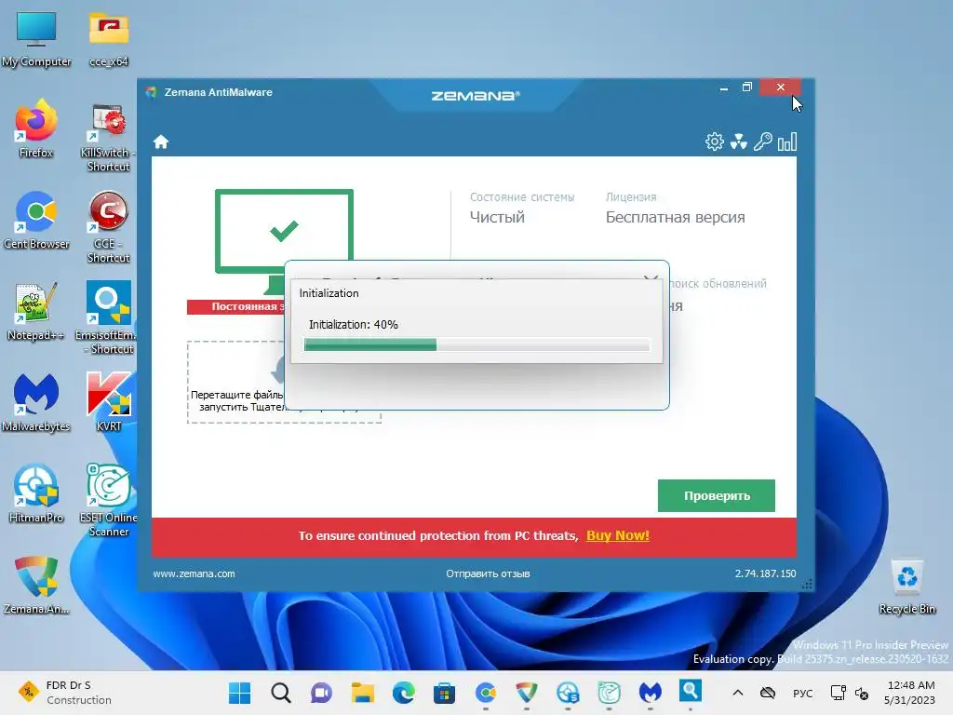Open Chat app in taskbar

pyautogui.click(x=321, y=693)
